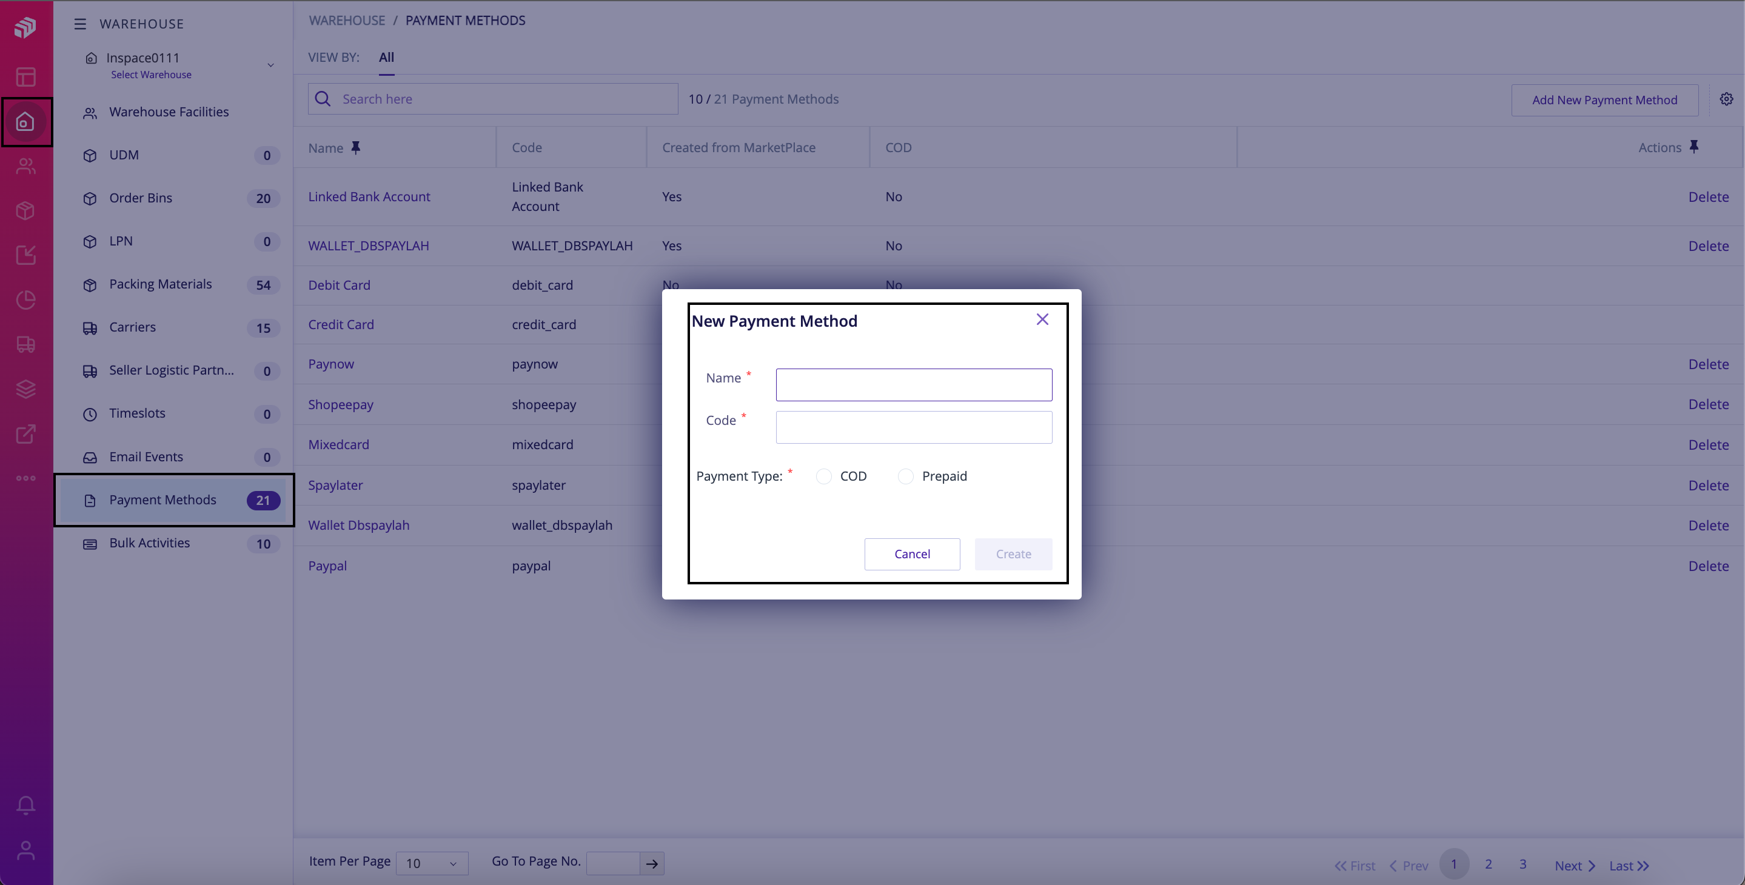Open Warehouse Facilities in the sidebar menu
This screenshot has width=1745, height=885.
169,112
